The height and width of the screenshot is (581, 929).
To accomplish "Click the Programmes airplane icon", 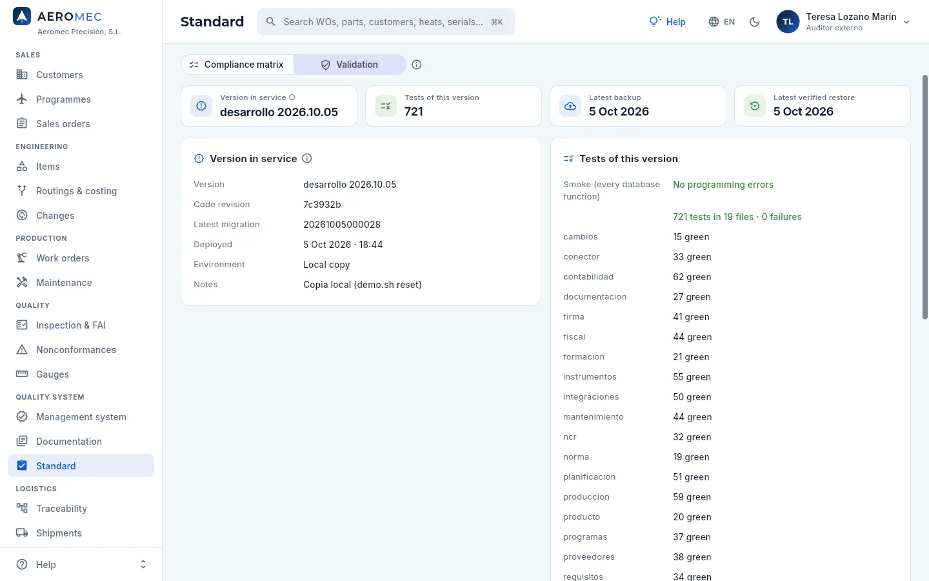I will click(x=22, y=99).
